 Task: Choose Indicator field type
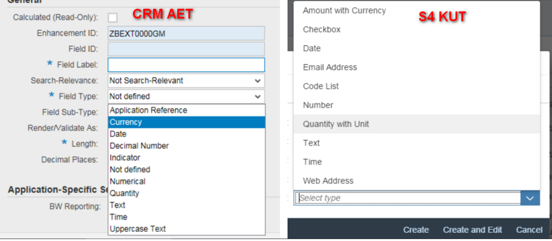click(187, 158)
